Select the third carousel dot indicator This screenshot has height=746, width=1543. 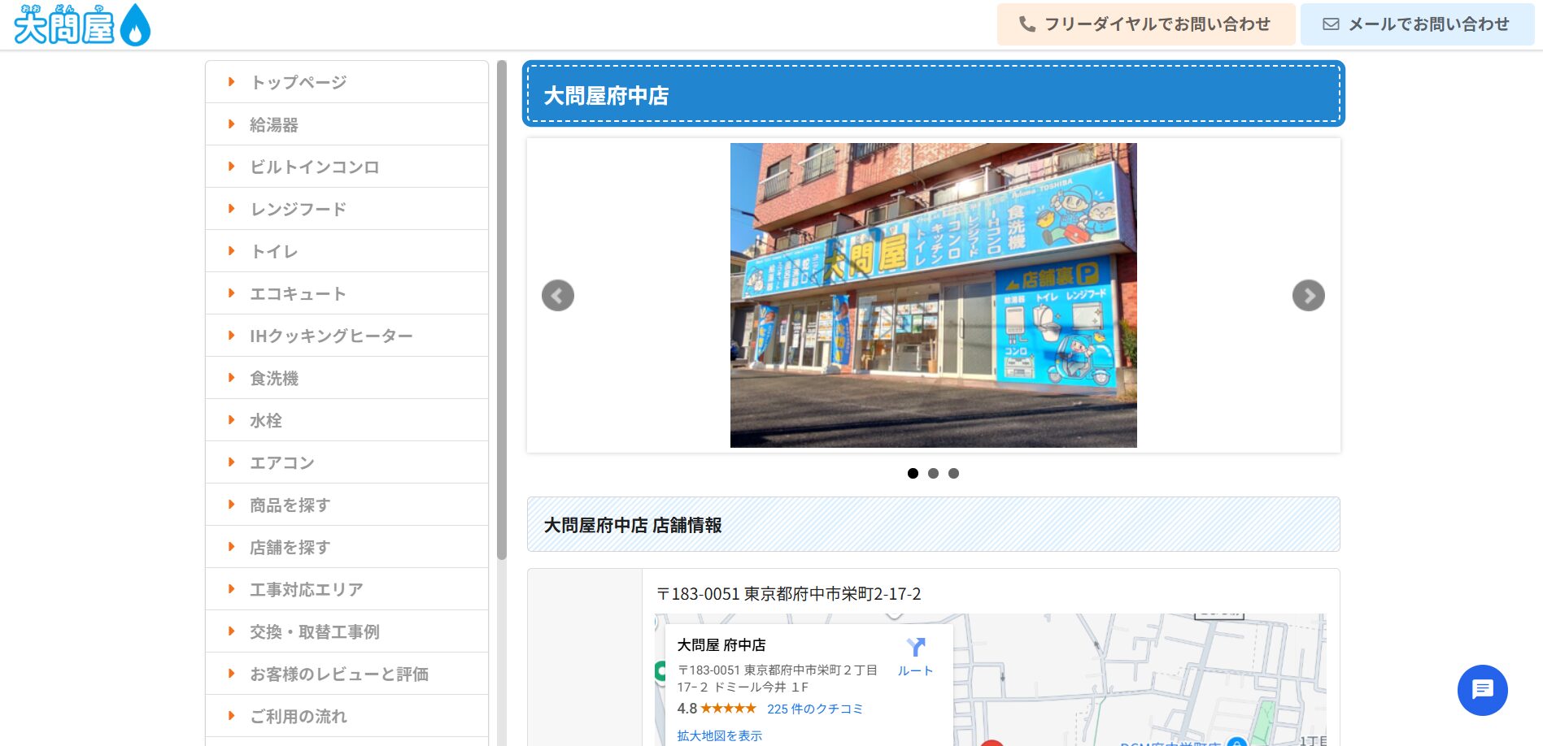coord(953,473)
